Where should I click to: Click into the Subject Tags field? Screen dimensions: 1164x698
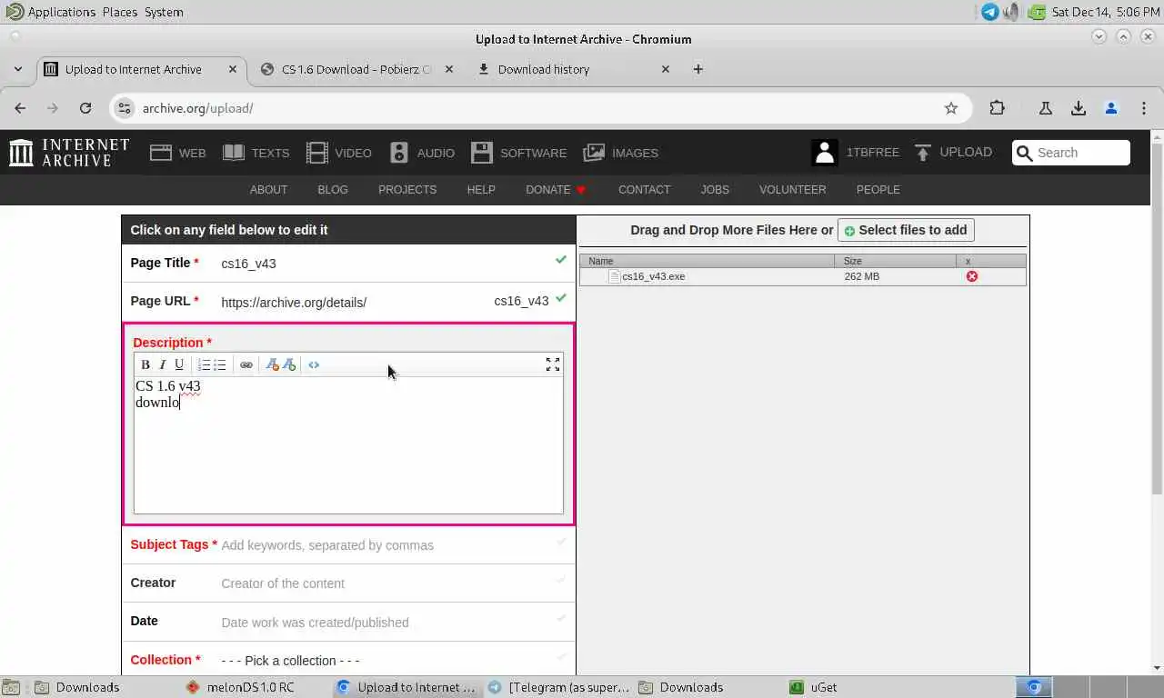(348, 545)
